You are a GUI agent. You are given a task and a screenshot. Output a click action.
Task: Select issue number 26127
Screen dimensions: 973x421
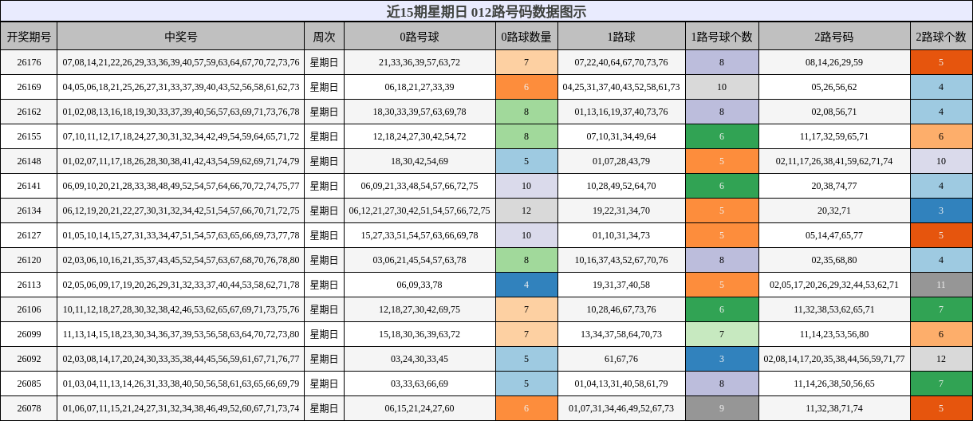pyautogui.click(x=29, y=235)
